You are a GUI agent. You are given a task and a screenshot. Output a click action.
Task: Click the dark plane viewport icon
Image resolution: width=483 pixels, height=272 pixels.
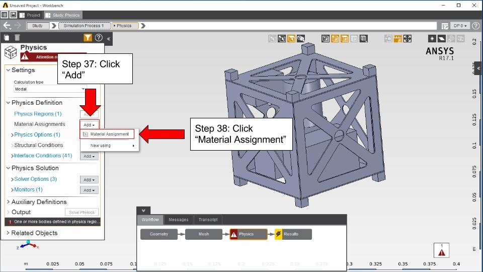[x=441, y=39]
